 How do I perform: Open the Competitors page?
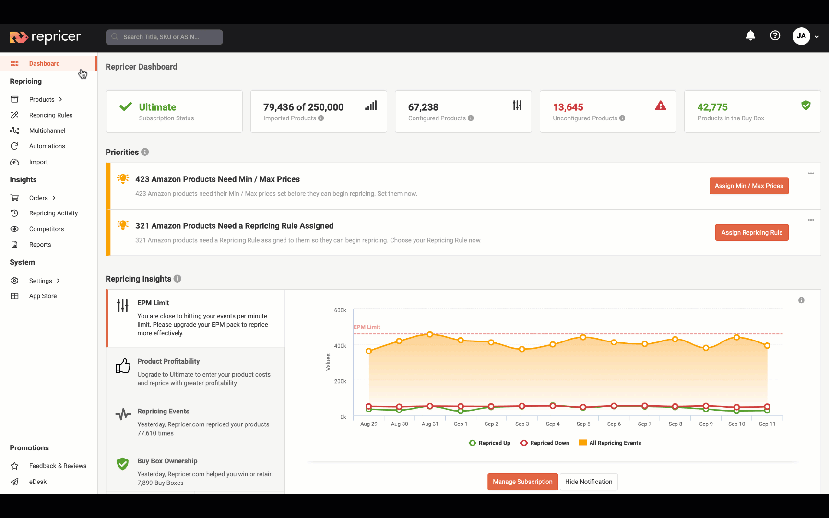(x=47, y=229)
